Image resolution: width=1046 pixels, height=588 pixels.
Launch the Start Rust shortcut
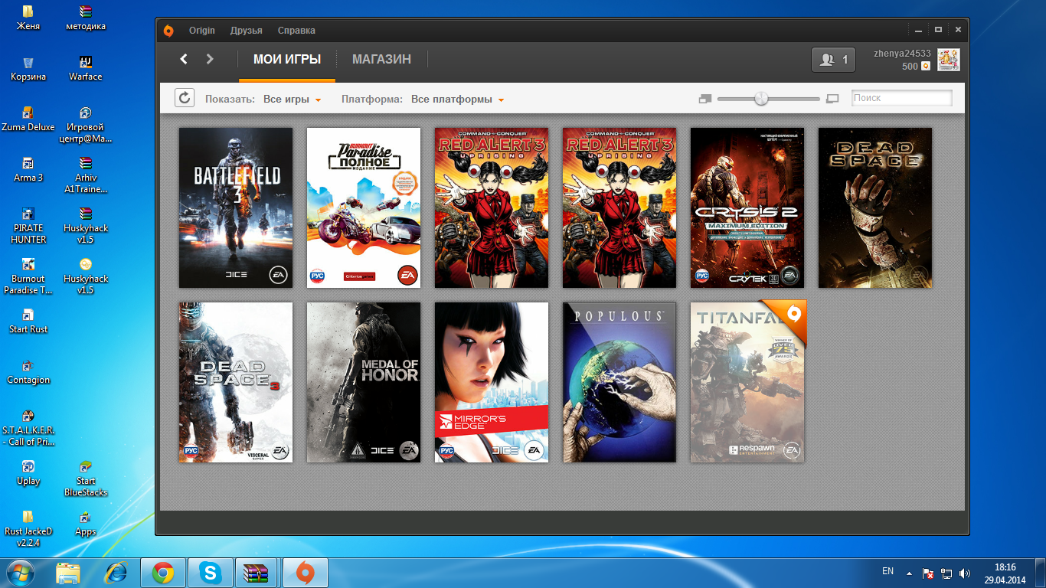click(x=28, y=321)
